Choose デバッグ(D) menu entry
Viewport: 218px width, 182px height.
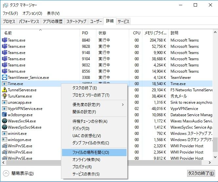94,129
